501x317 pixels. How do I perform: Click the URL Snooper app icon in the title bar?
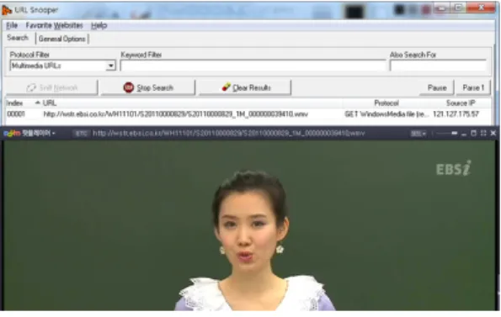[7, 10]
